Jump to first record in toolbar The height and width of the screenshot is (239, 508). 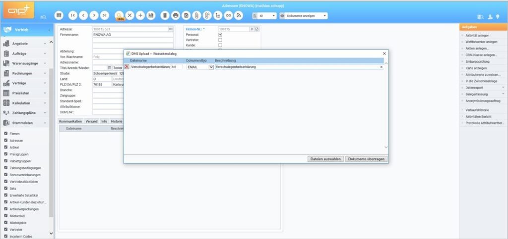click(73, 16)
